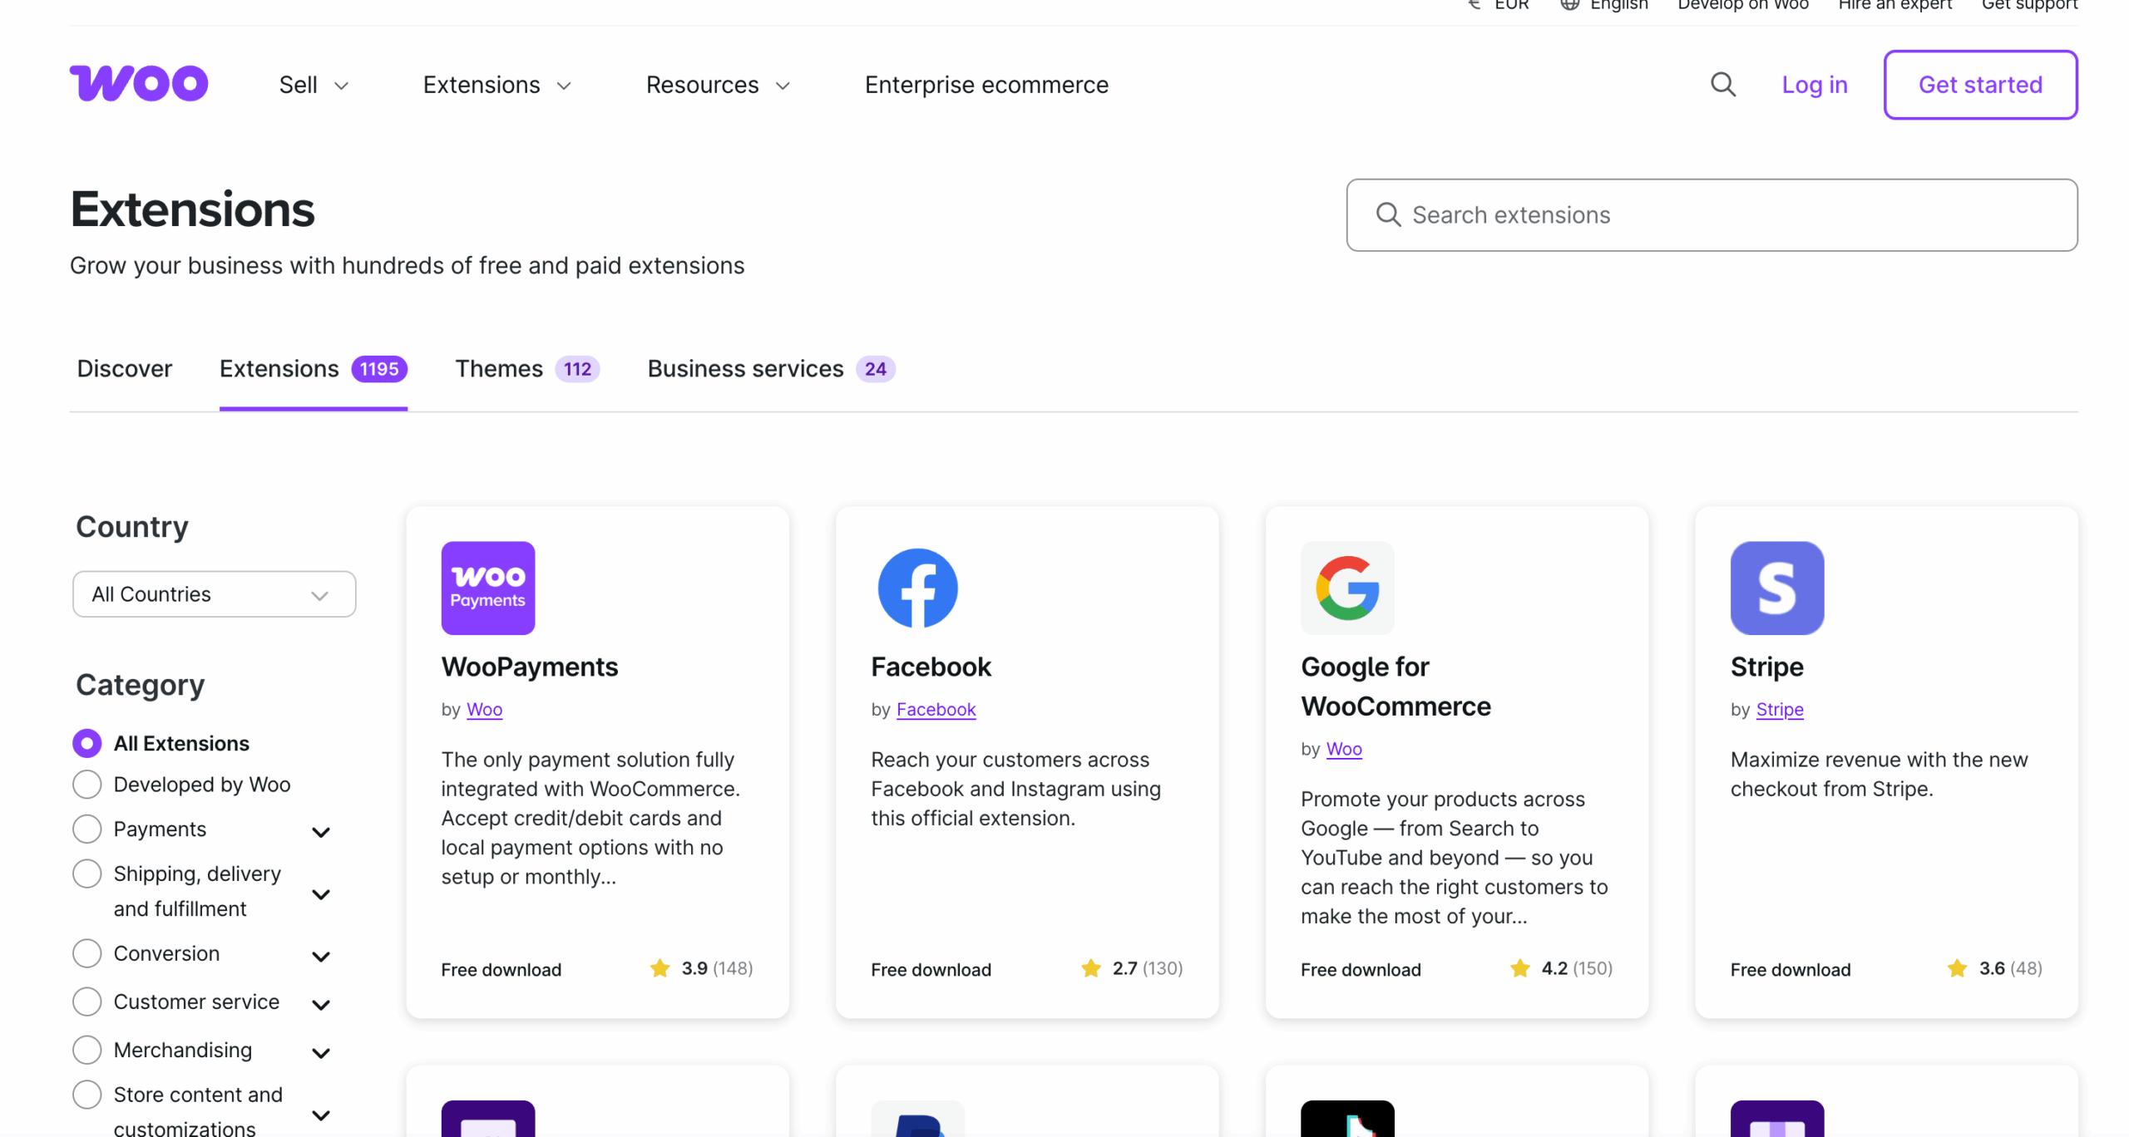Click the Stripe extension icon
This screenshot has width=2129, height=1137.
1776,588
